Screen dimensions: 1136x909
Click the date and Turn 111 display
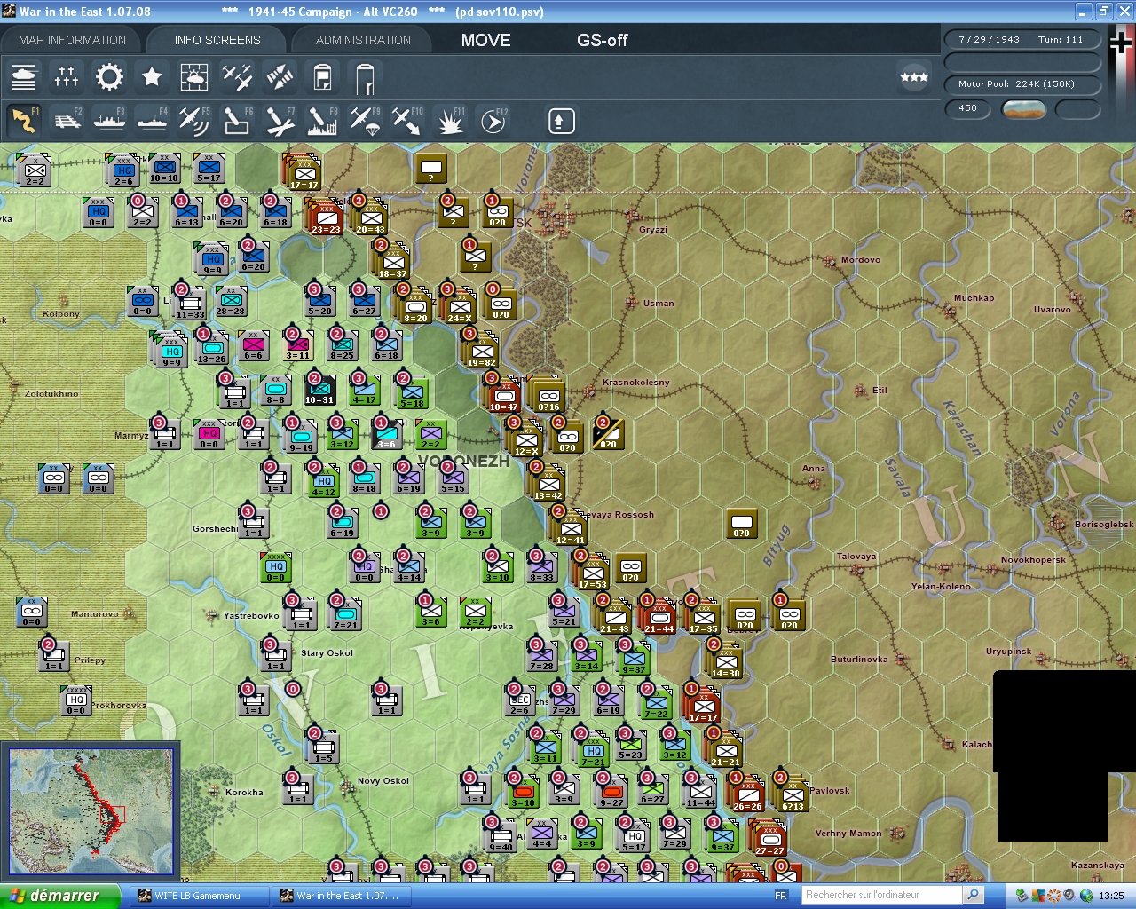pos(1022,40)
